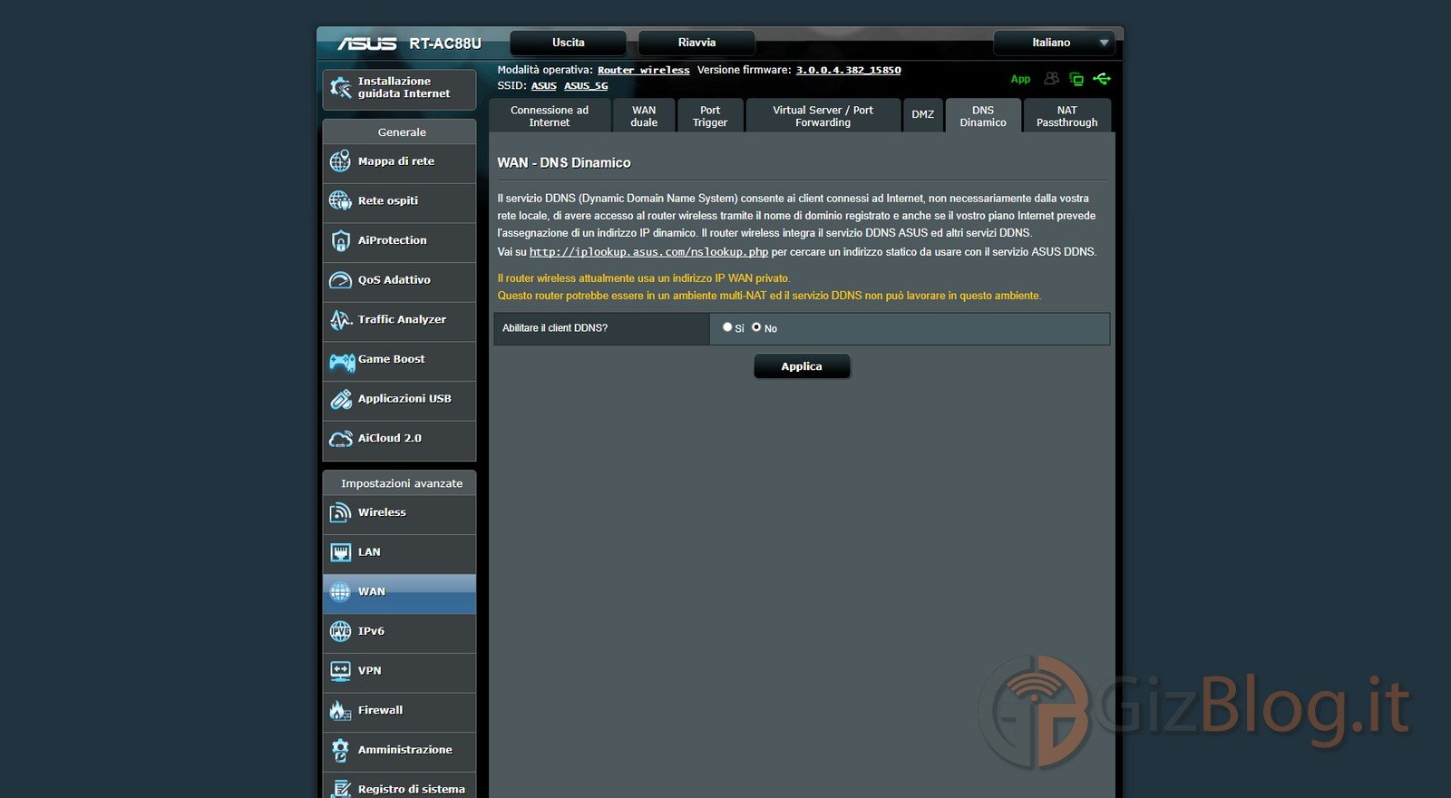Click the LAN port icon
Viewport: 1451px width, 798px height.
click(x=340, y=552)
